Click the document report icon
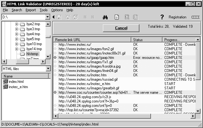The width and height of the screenshot is (203, 128). 117,17
